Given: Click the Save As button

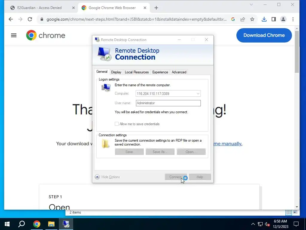Looking at the screenshot, I should click(x=160, y=152).
